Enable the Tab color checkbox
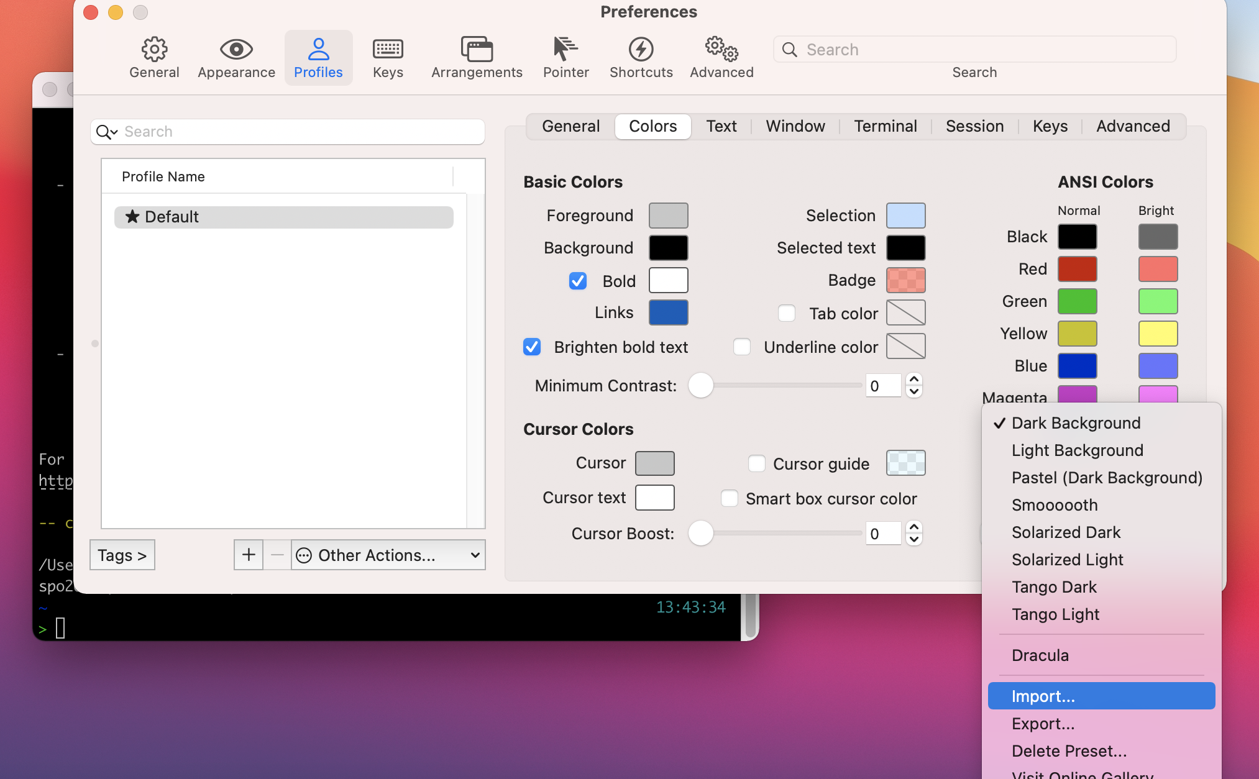The width and height of the screenshot is (1259, 779). click(787, 313)
